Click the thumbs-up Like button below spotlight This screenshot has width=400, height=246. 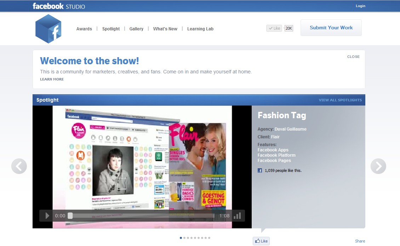(261, 241)
